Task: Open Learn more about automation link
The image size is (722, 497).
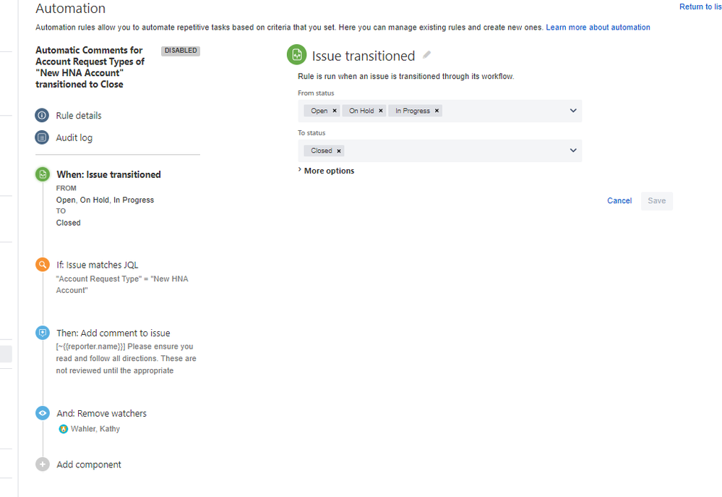Action: point(598,27)
